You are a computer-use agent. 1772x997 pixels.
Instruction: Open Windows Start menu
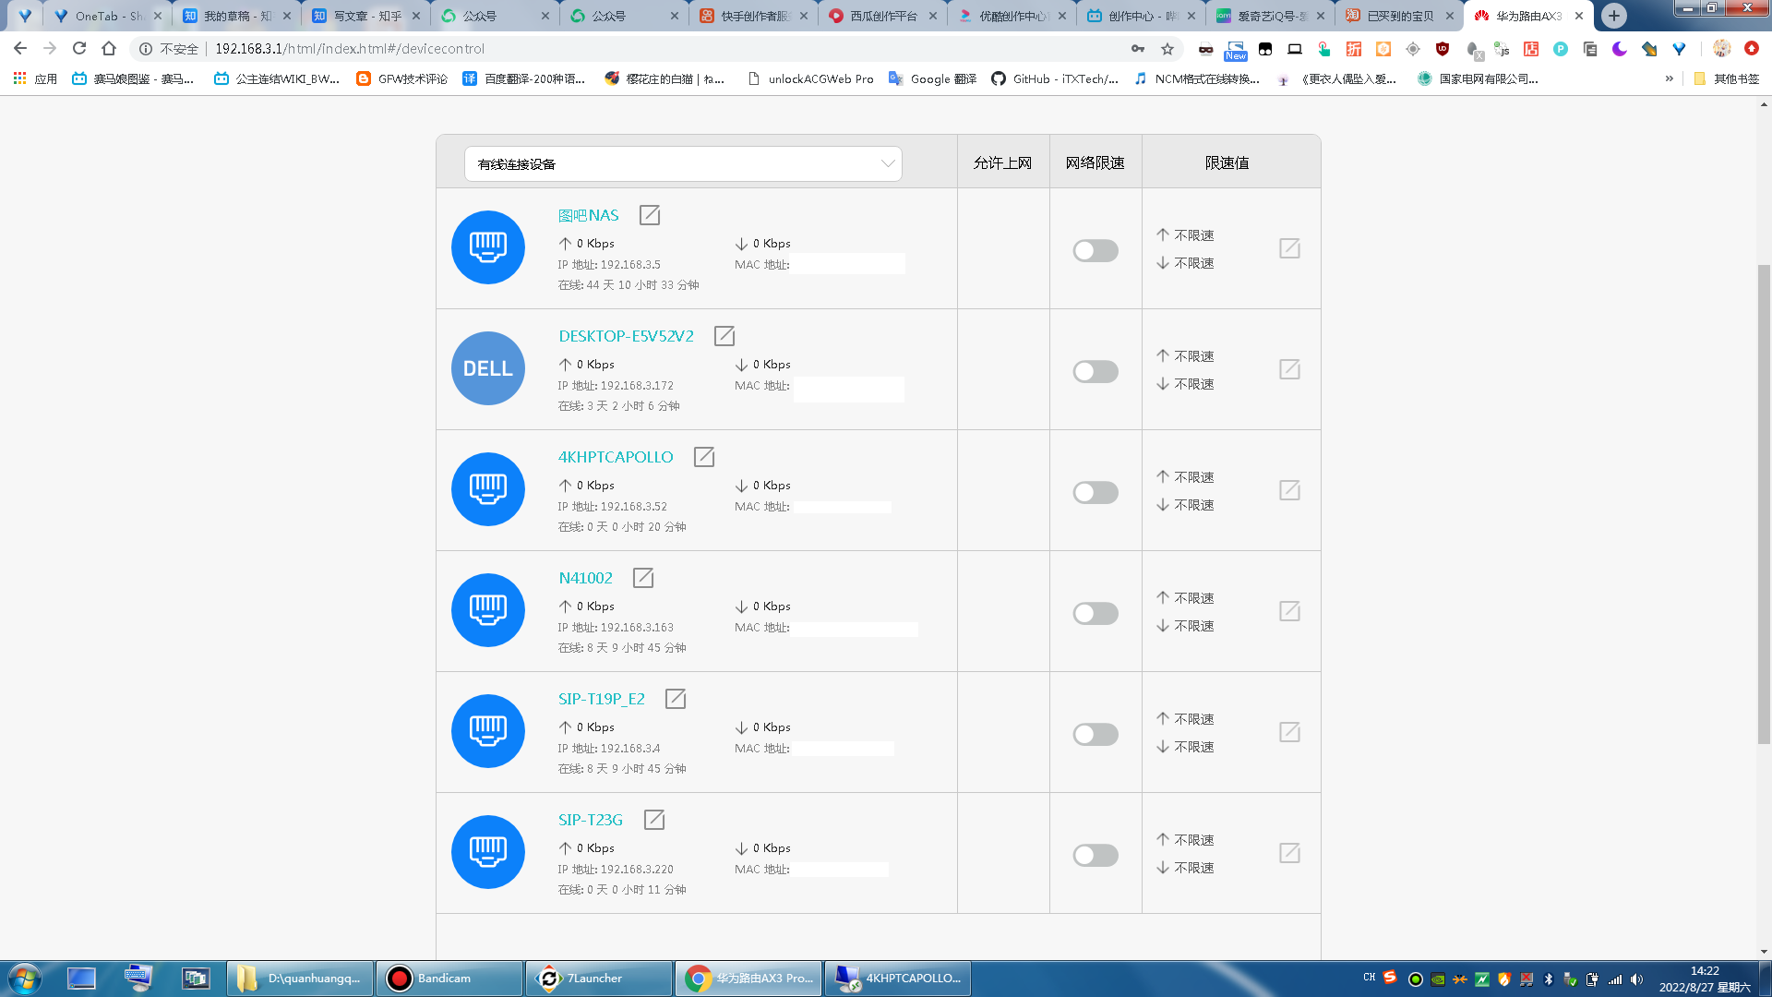point(25,979)
